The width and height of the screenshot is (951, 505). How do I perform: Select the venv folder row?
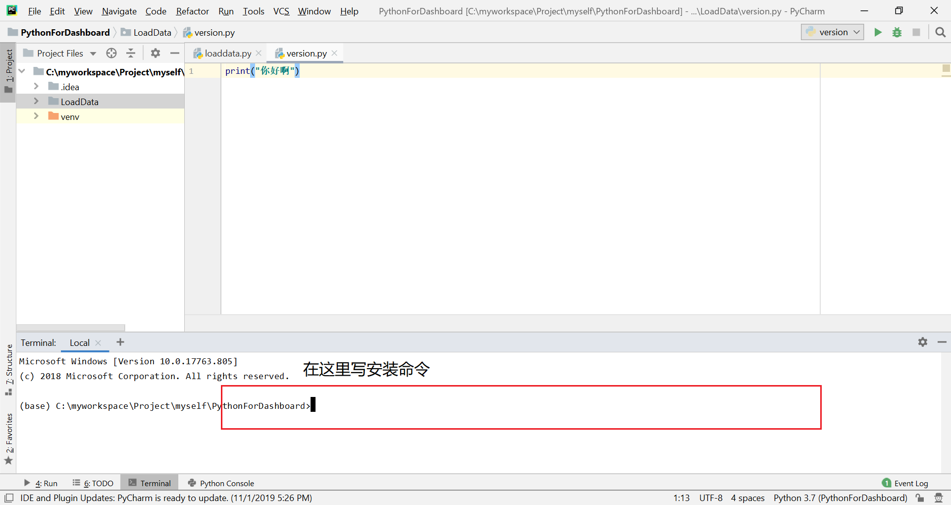100,116
